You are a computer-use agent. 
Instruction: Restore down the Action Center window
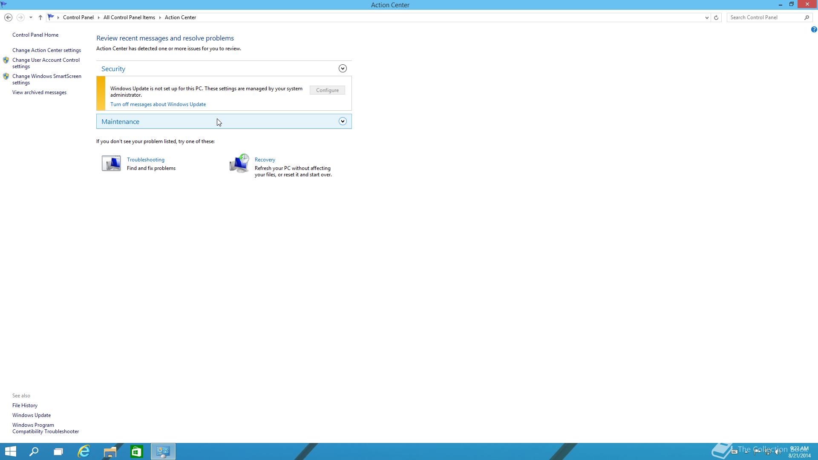(x=792, y=5)
